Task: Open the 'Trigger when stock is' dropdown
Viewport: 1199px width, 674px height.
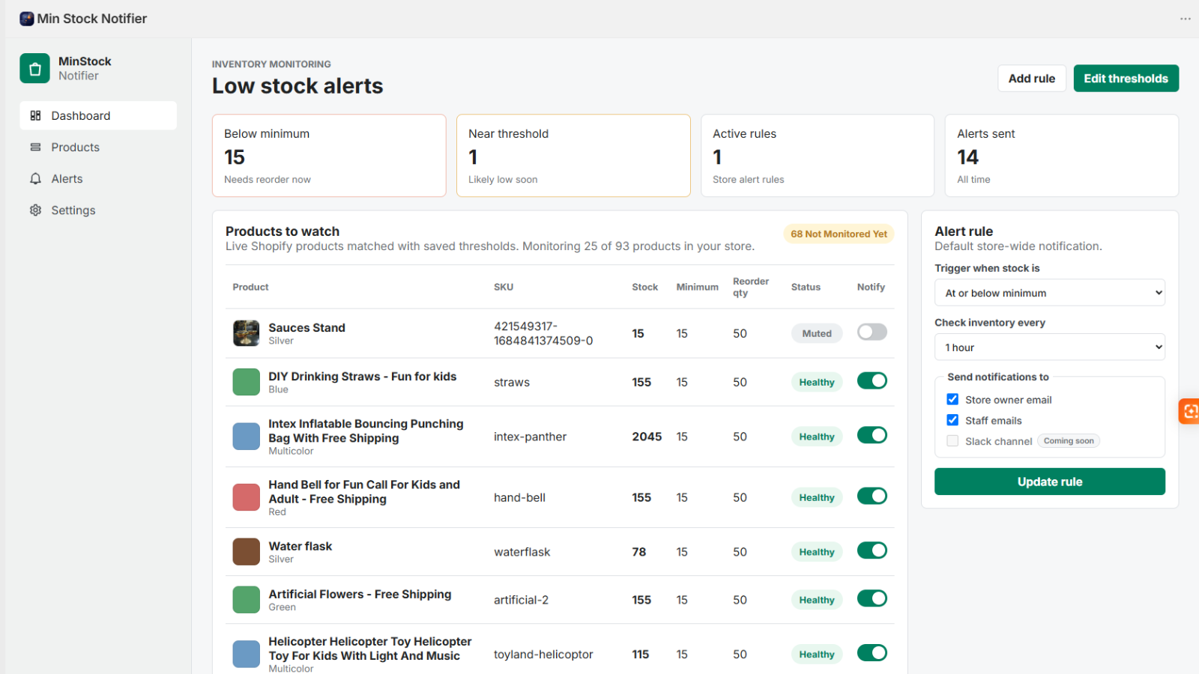Action: (x=1049, y=293)
